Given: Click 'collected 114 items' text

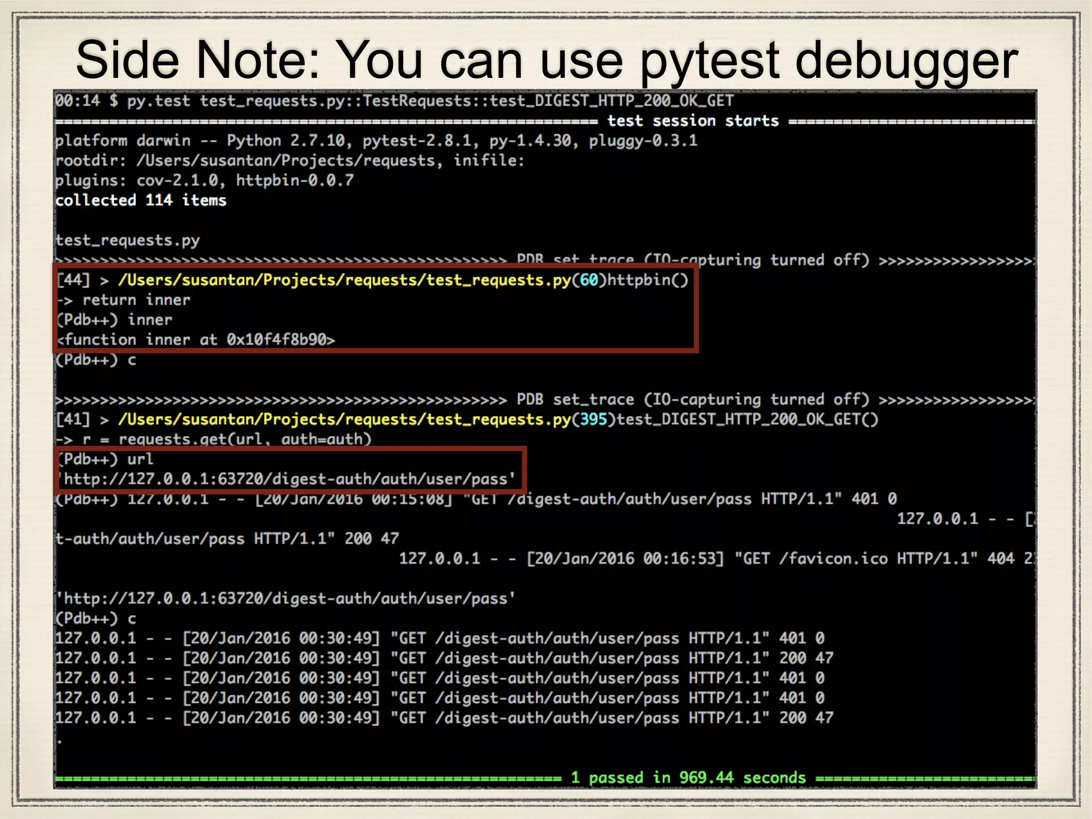Looking at the screenshot, I should coord(141,200).
